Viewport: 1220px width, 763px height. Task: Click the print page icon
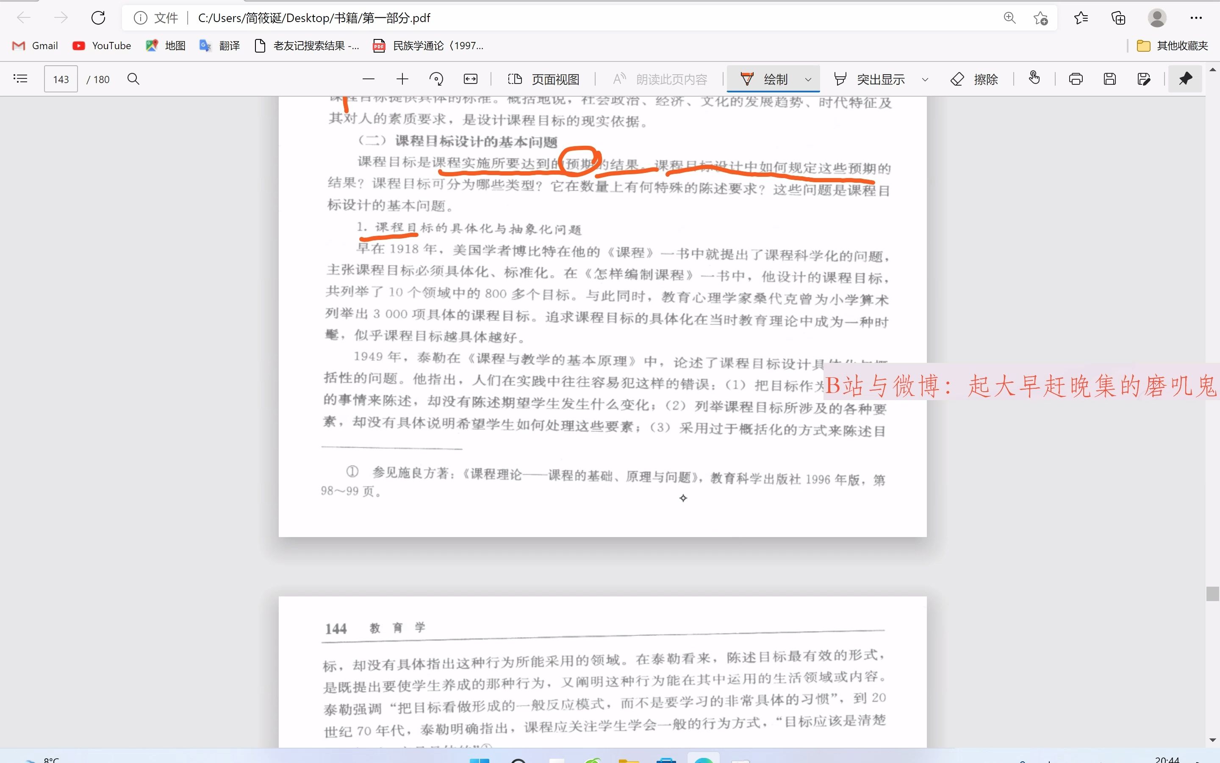(1075, 78)
